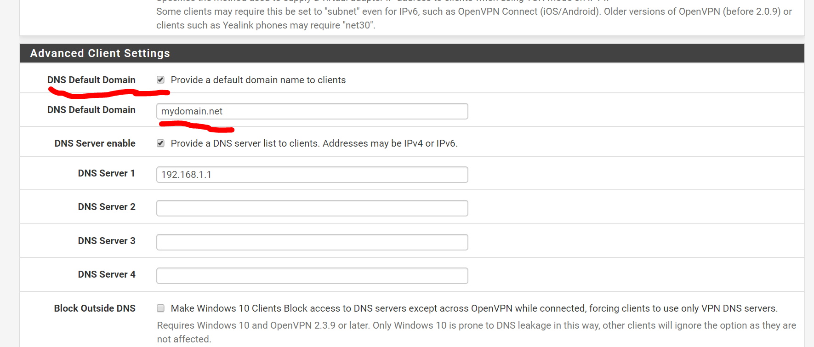Focus the DNS Server 3 input field
Screen dimensions: 814x347
coord(312,242)
